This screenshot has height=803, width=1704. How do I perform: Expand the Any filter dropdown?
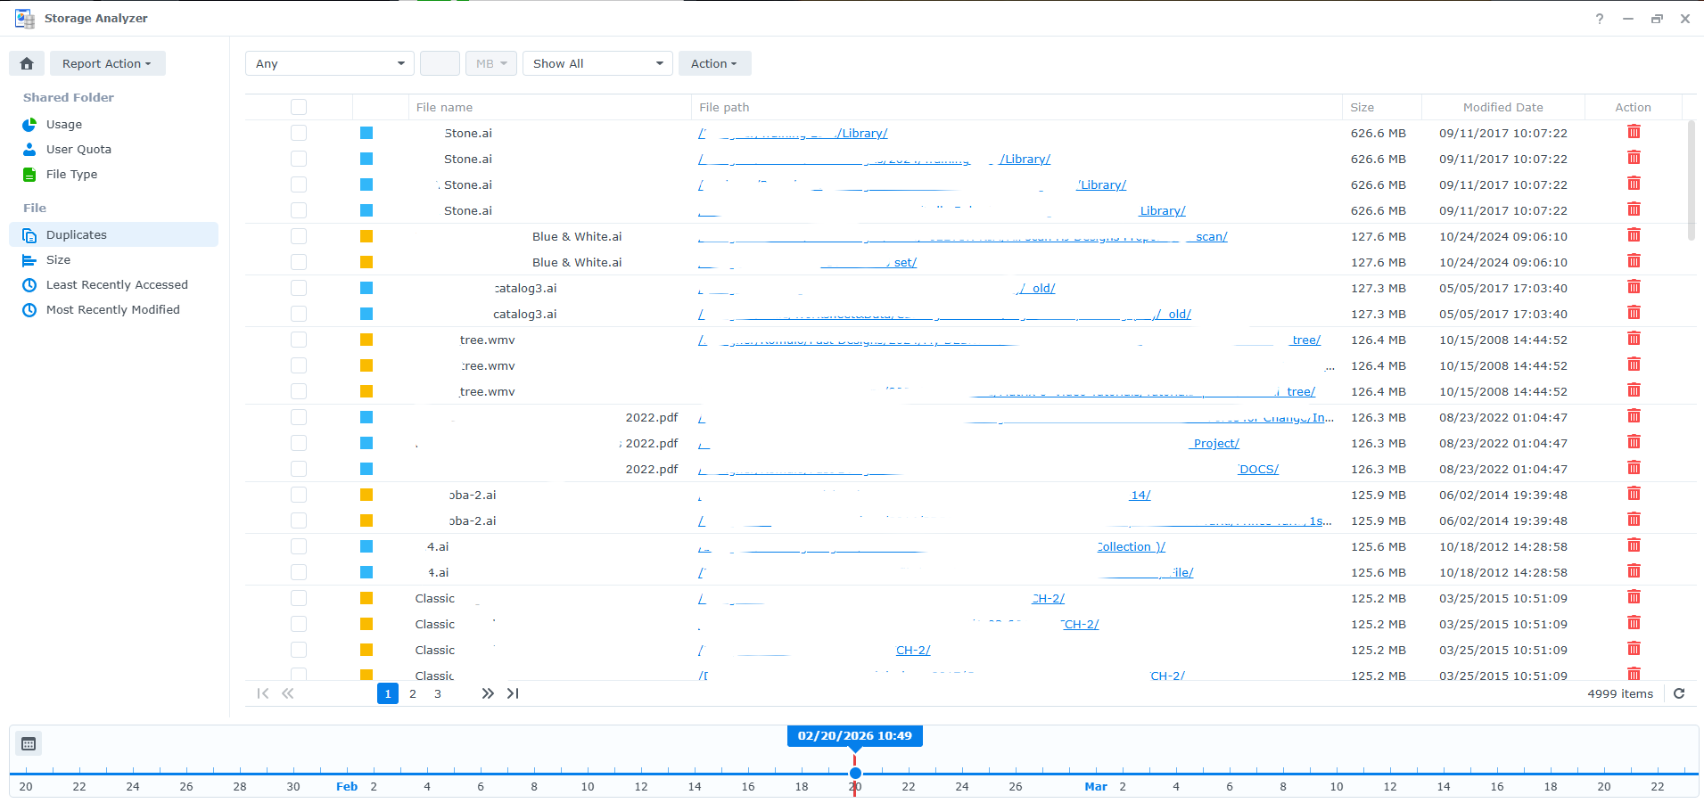click(330, 63)
